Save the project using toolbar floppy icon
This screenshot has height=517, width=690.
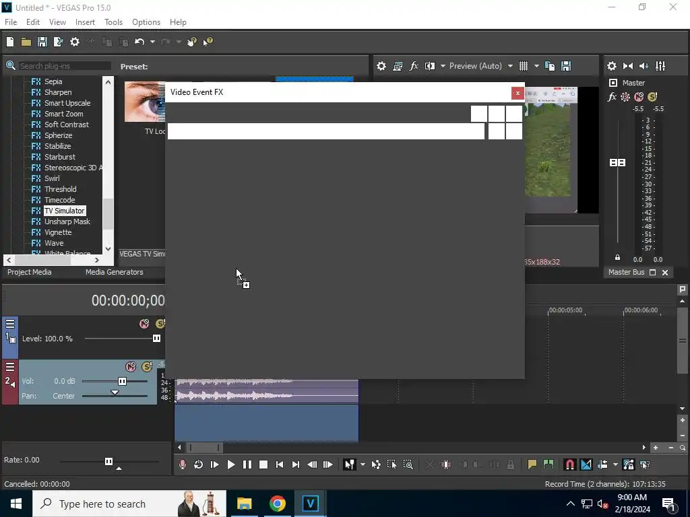point(42,42)
